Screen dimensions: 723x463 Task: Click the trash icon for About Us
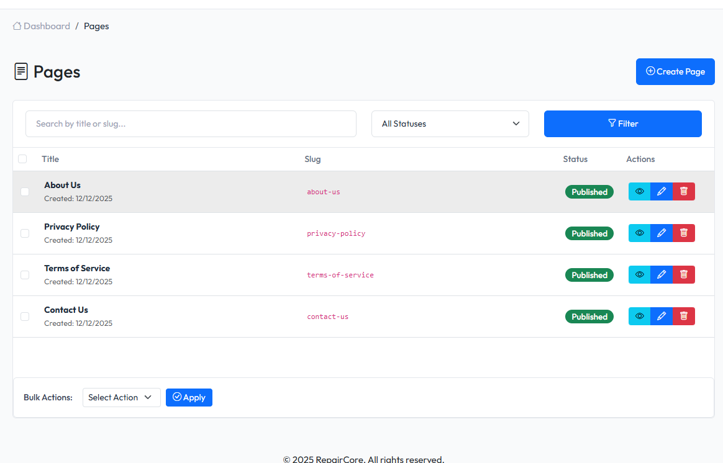[684, 191]
